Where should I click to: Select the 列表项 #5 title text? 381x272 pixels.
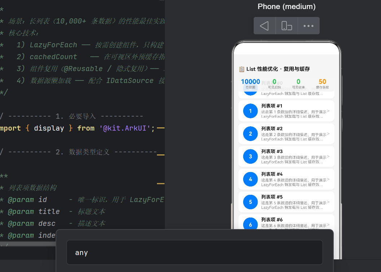tap(272, 197)
